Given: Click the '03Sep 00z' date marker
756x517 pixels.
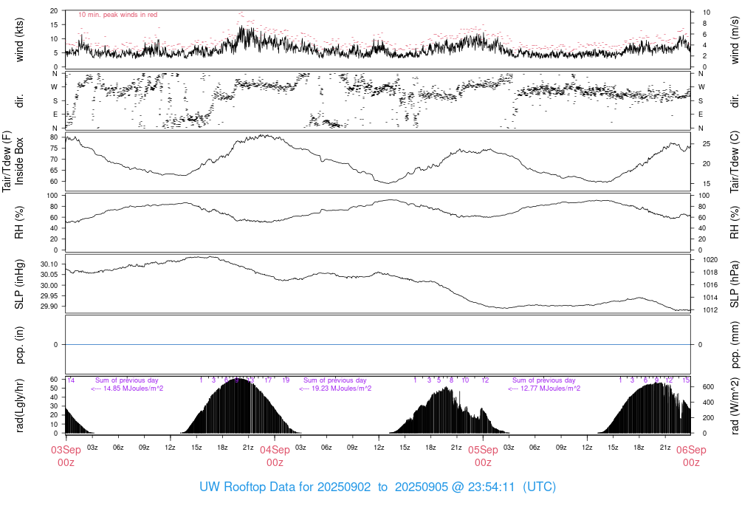Looking at the screenshot, I should tap(66, 456).
